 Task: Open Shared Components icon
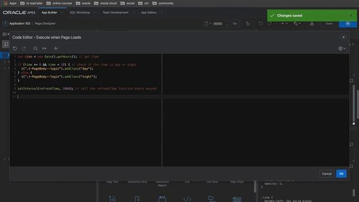312,24
